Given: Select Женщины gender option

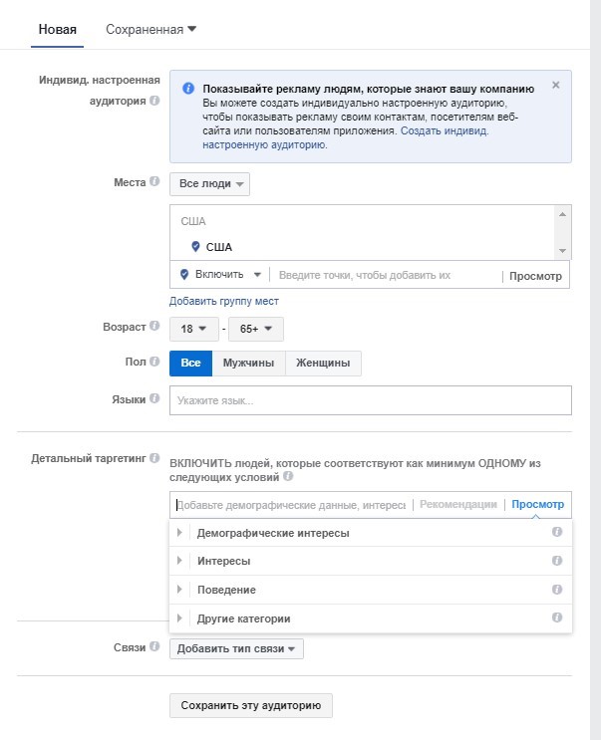Looking at the screenshot, I should (x=323, y=363).
